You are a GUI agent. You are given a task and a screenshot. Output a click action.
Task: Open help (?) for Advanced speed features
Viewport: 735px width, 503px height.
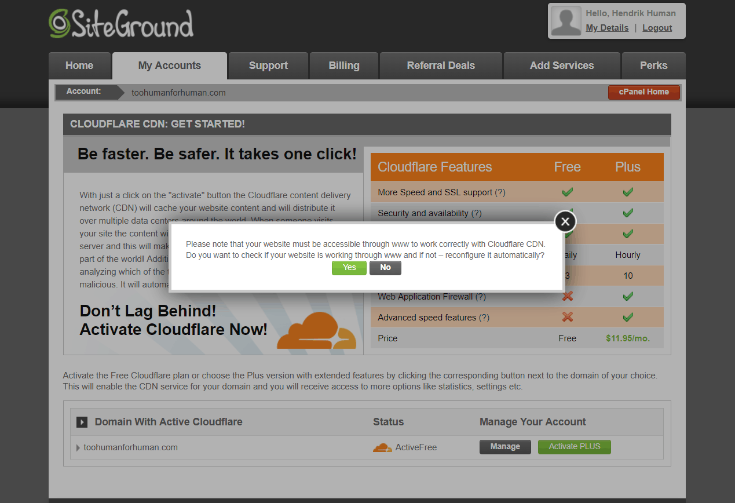pos(484,318)
